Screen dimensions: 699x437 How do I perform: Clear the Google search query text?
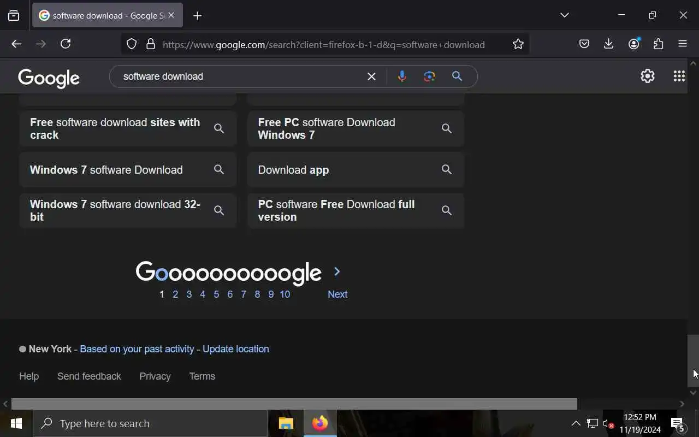click(x=371, y=76)
